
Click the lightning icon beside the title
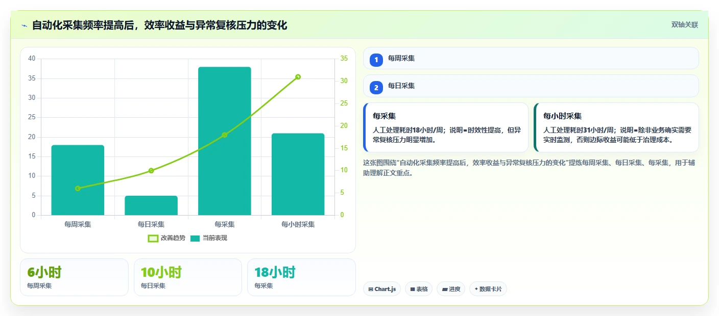coord(24,25)
